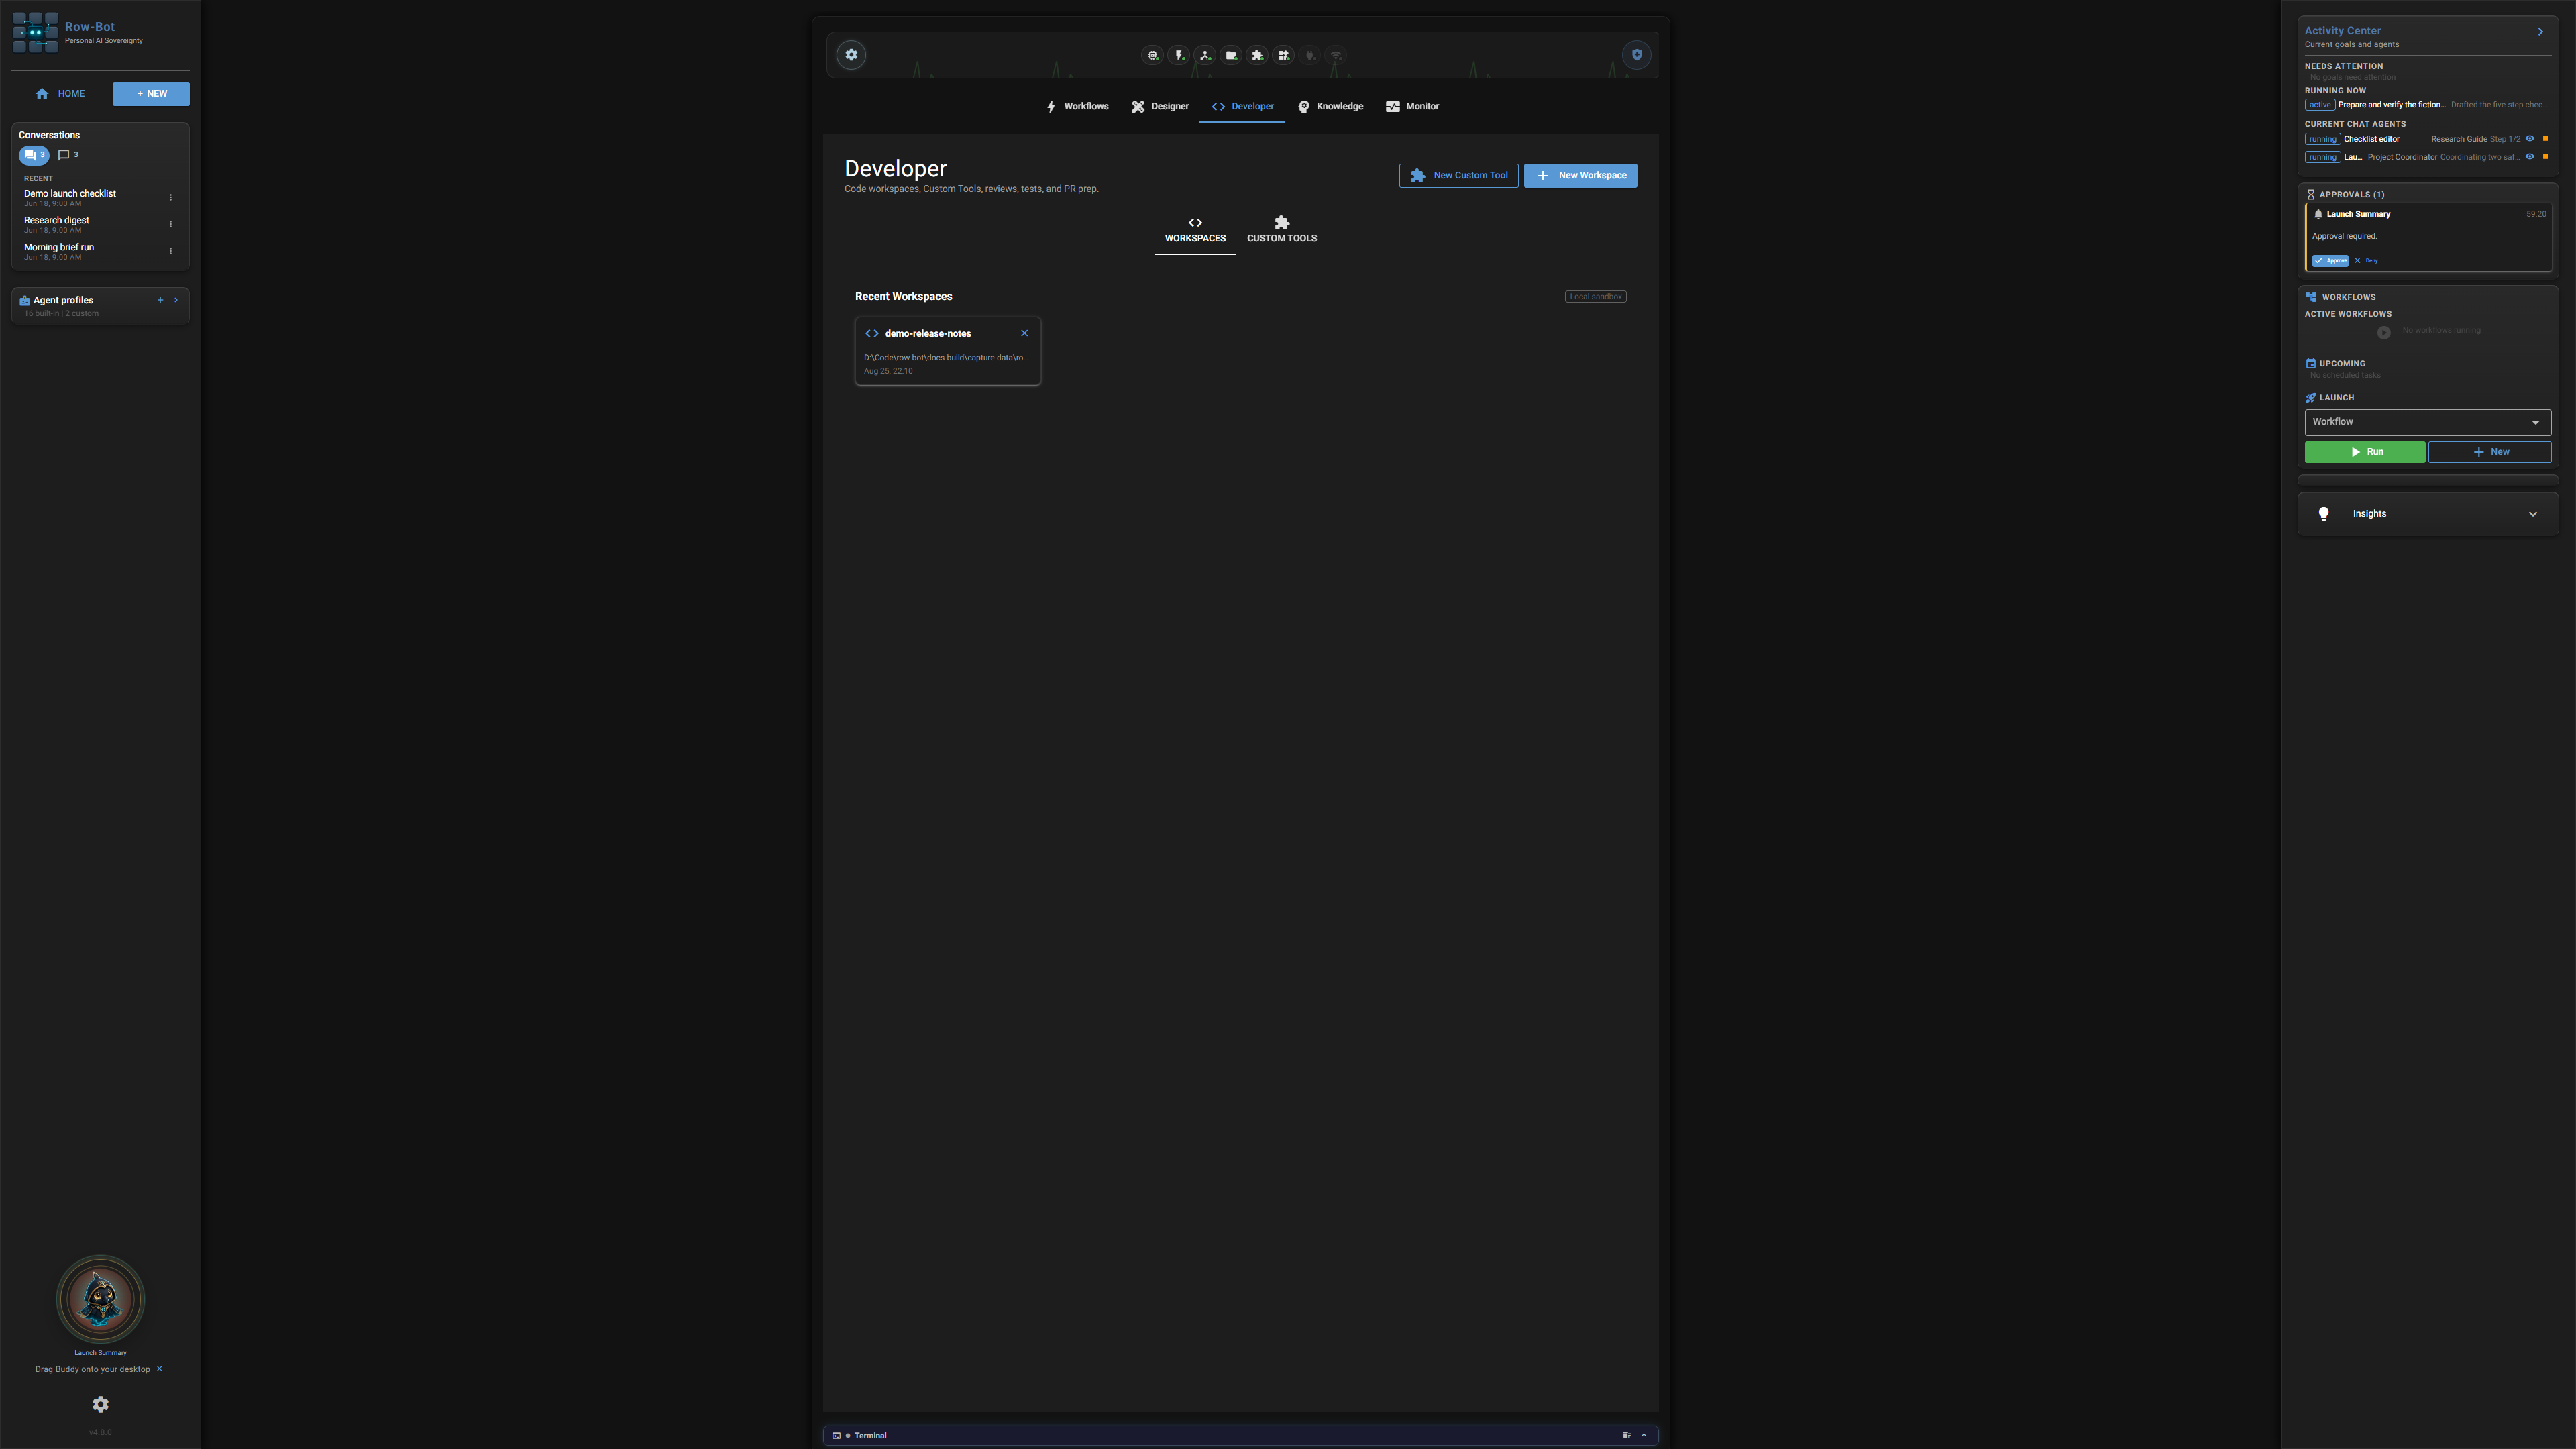2576x1449 pixels.
Task: Toggle visibility of Checklist editor agent
Action: point(2530,139)
